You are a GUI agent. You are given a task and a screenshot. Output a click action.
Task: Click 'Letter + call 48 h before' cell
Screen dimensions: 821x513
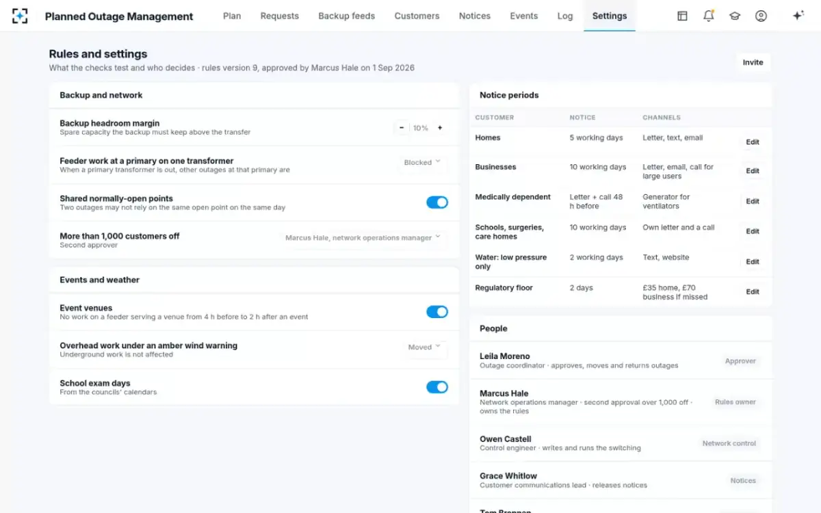coord(597,201)
